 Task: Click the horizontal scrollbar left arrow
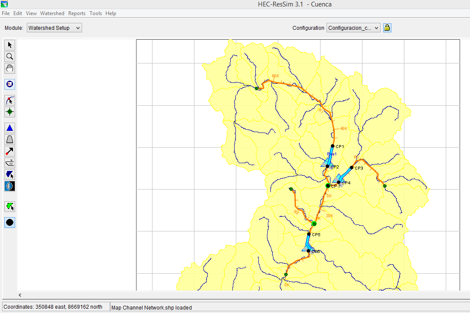[20, 295]
